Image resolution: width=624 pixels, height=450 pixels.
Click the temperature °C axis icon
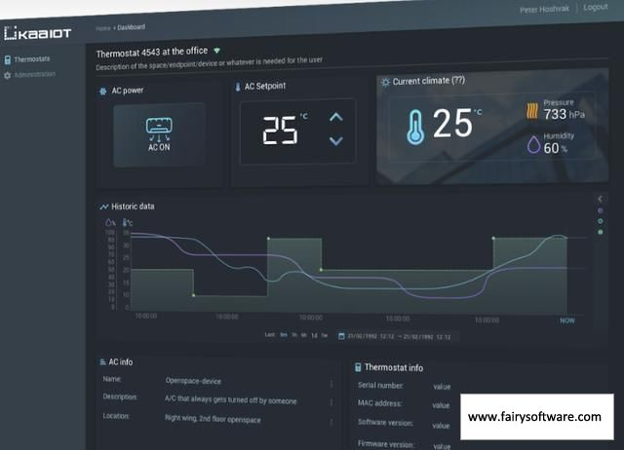click(128, 223)
